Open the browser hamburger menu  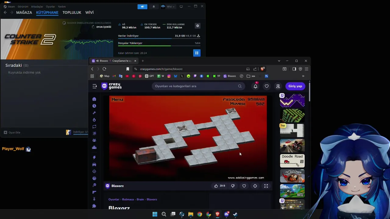coord(307,69)
